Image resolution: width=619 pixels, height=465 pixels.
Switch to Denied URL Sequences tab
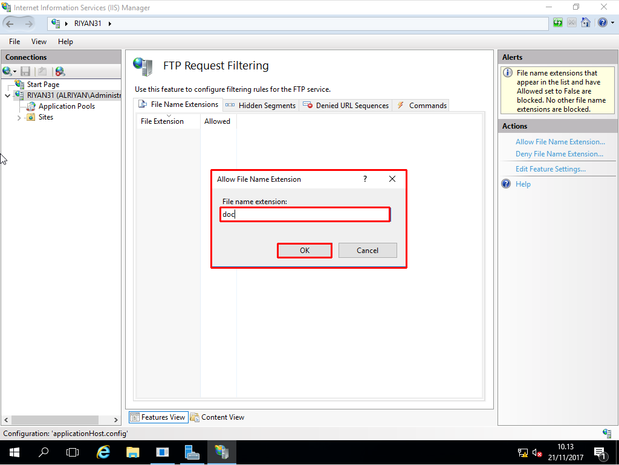346,105
